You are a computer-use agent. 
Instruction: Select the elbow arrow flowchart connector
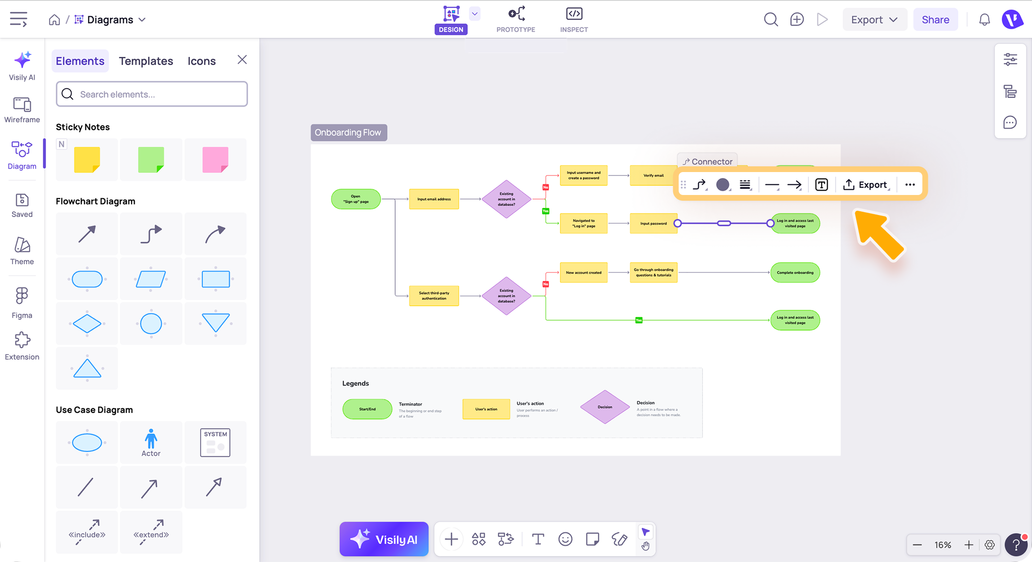click(151, 234)
